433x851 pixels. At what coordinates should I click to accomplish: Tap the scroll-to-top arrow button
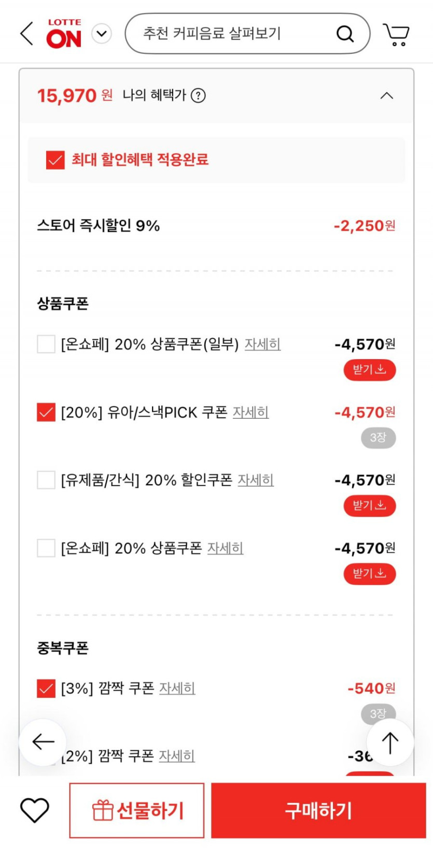[x=390, y=743]
